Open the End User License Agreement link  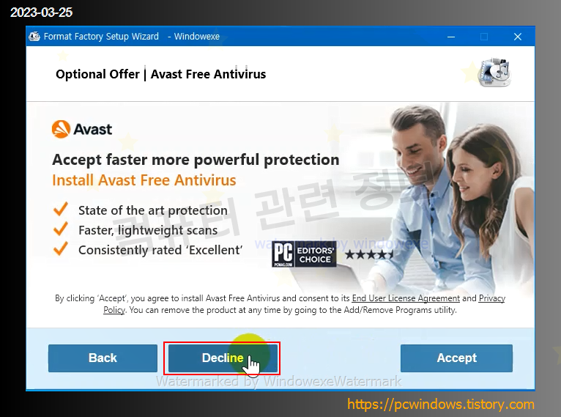406,298
